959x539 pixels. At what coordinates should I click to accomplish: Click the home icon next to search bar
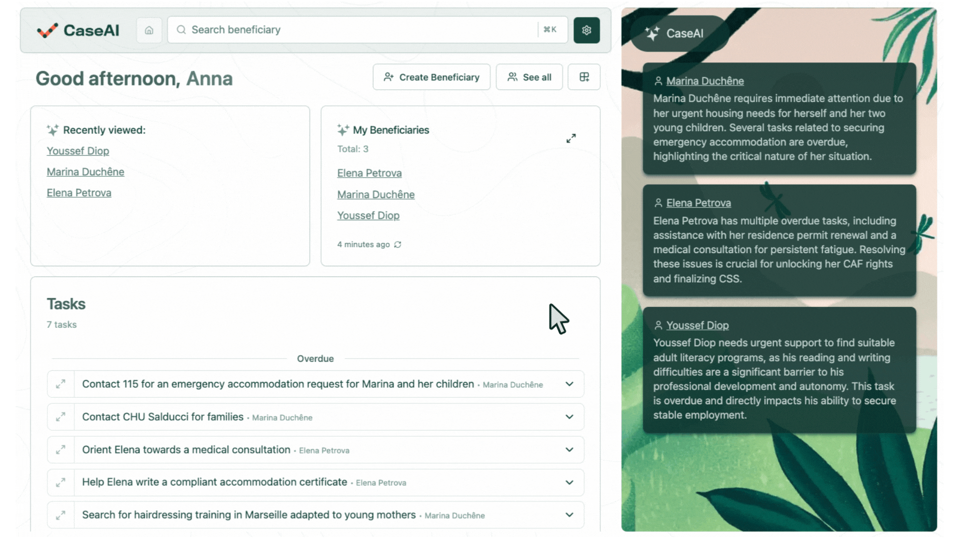[x=148, y=30]
